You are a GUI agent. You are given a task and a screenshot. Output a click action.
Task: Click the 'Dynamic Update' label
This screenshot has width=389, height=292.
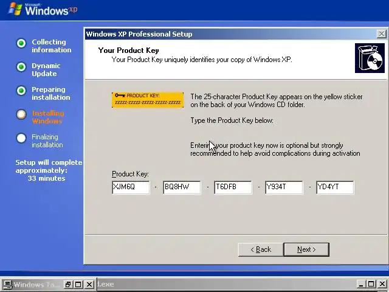46,69
